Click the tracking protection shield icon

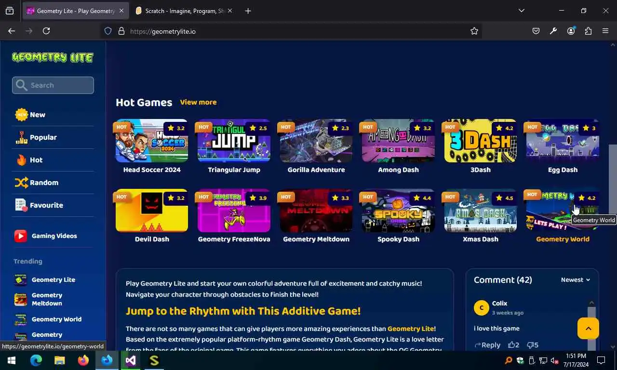108,31
